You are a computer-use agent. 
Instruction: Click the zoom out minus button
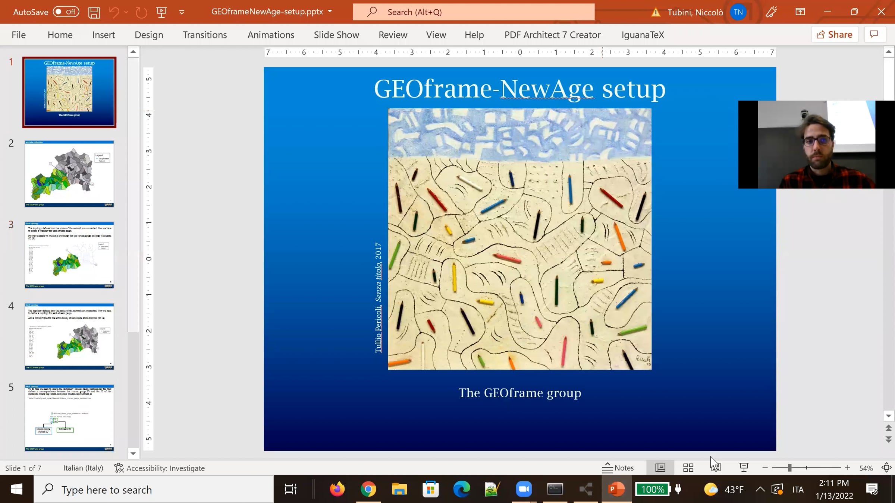point(765,468)
